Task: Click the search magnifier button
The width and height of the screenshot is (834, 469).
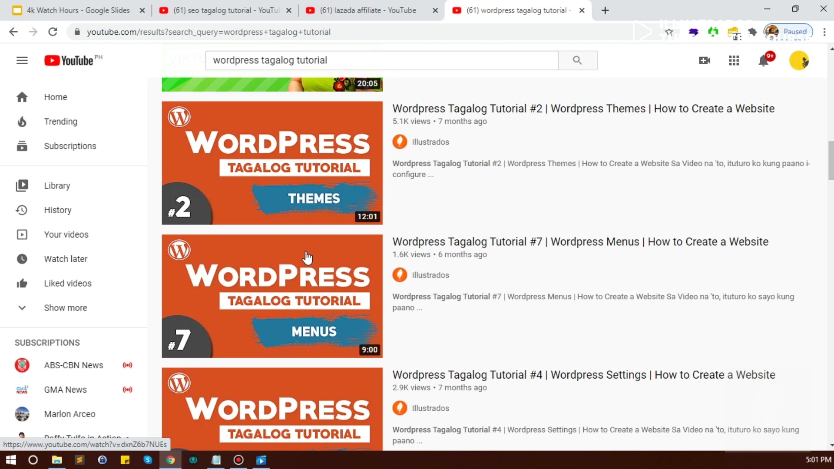Action: (x=577, y=60)
